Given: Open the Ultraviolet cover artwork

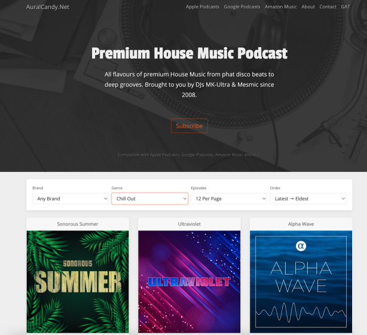Looking at the screenshot, I should pos(189,282).
